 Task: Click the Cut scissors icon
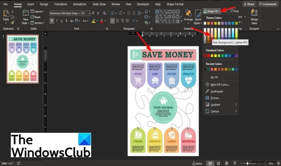pos(12,12)
